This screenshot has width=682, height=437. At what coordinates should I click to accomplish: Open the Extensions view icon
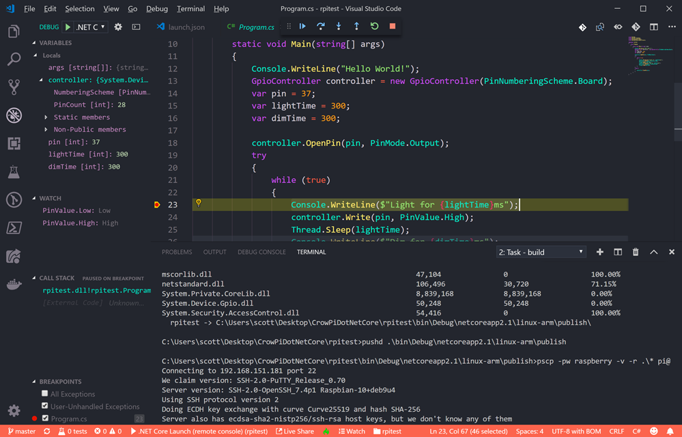(x=14, y=143)
